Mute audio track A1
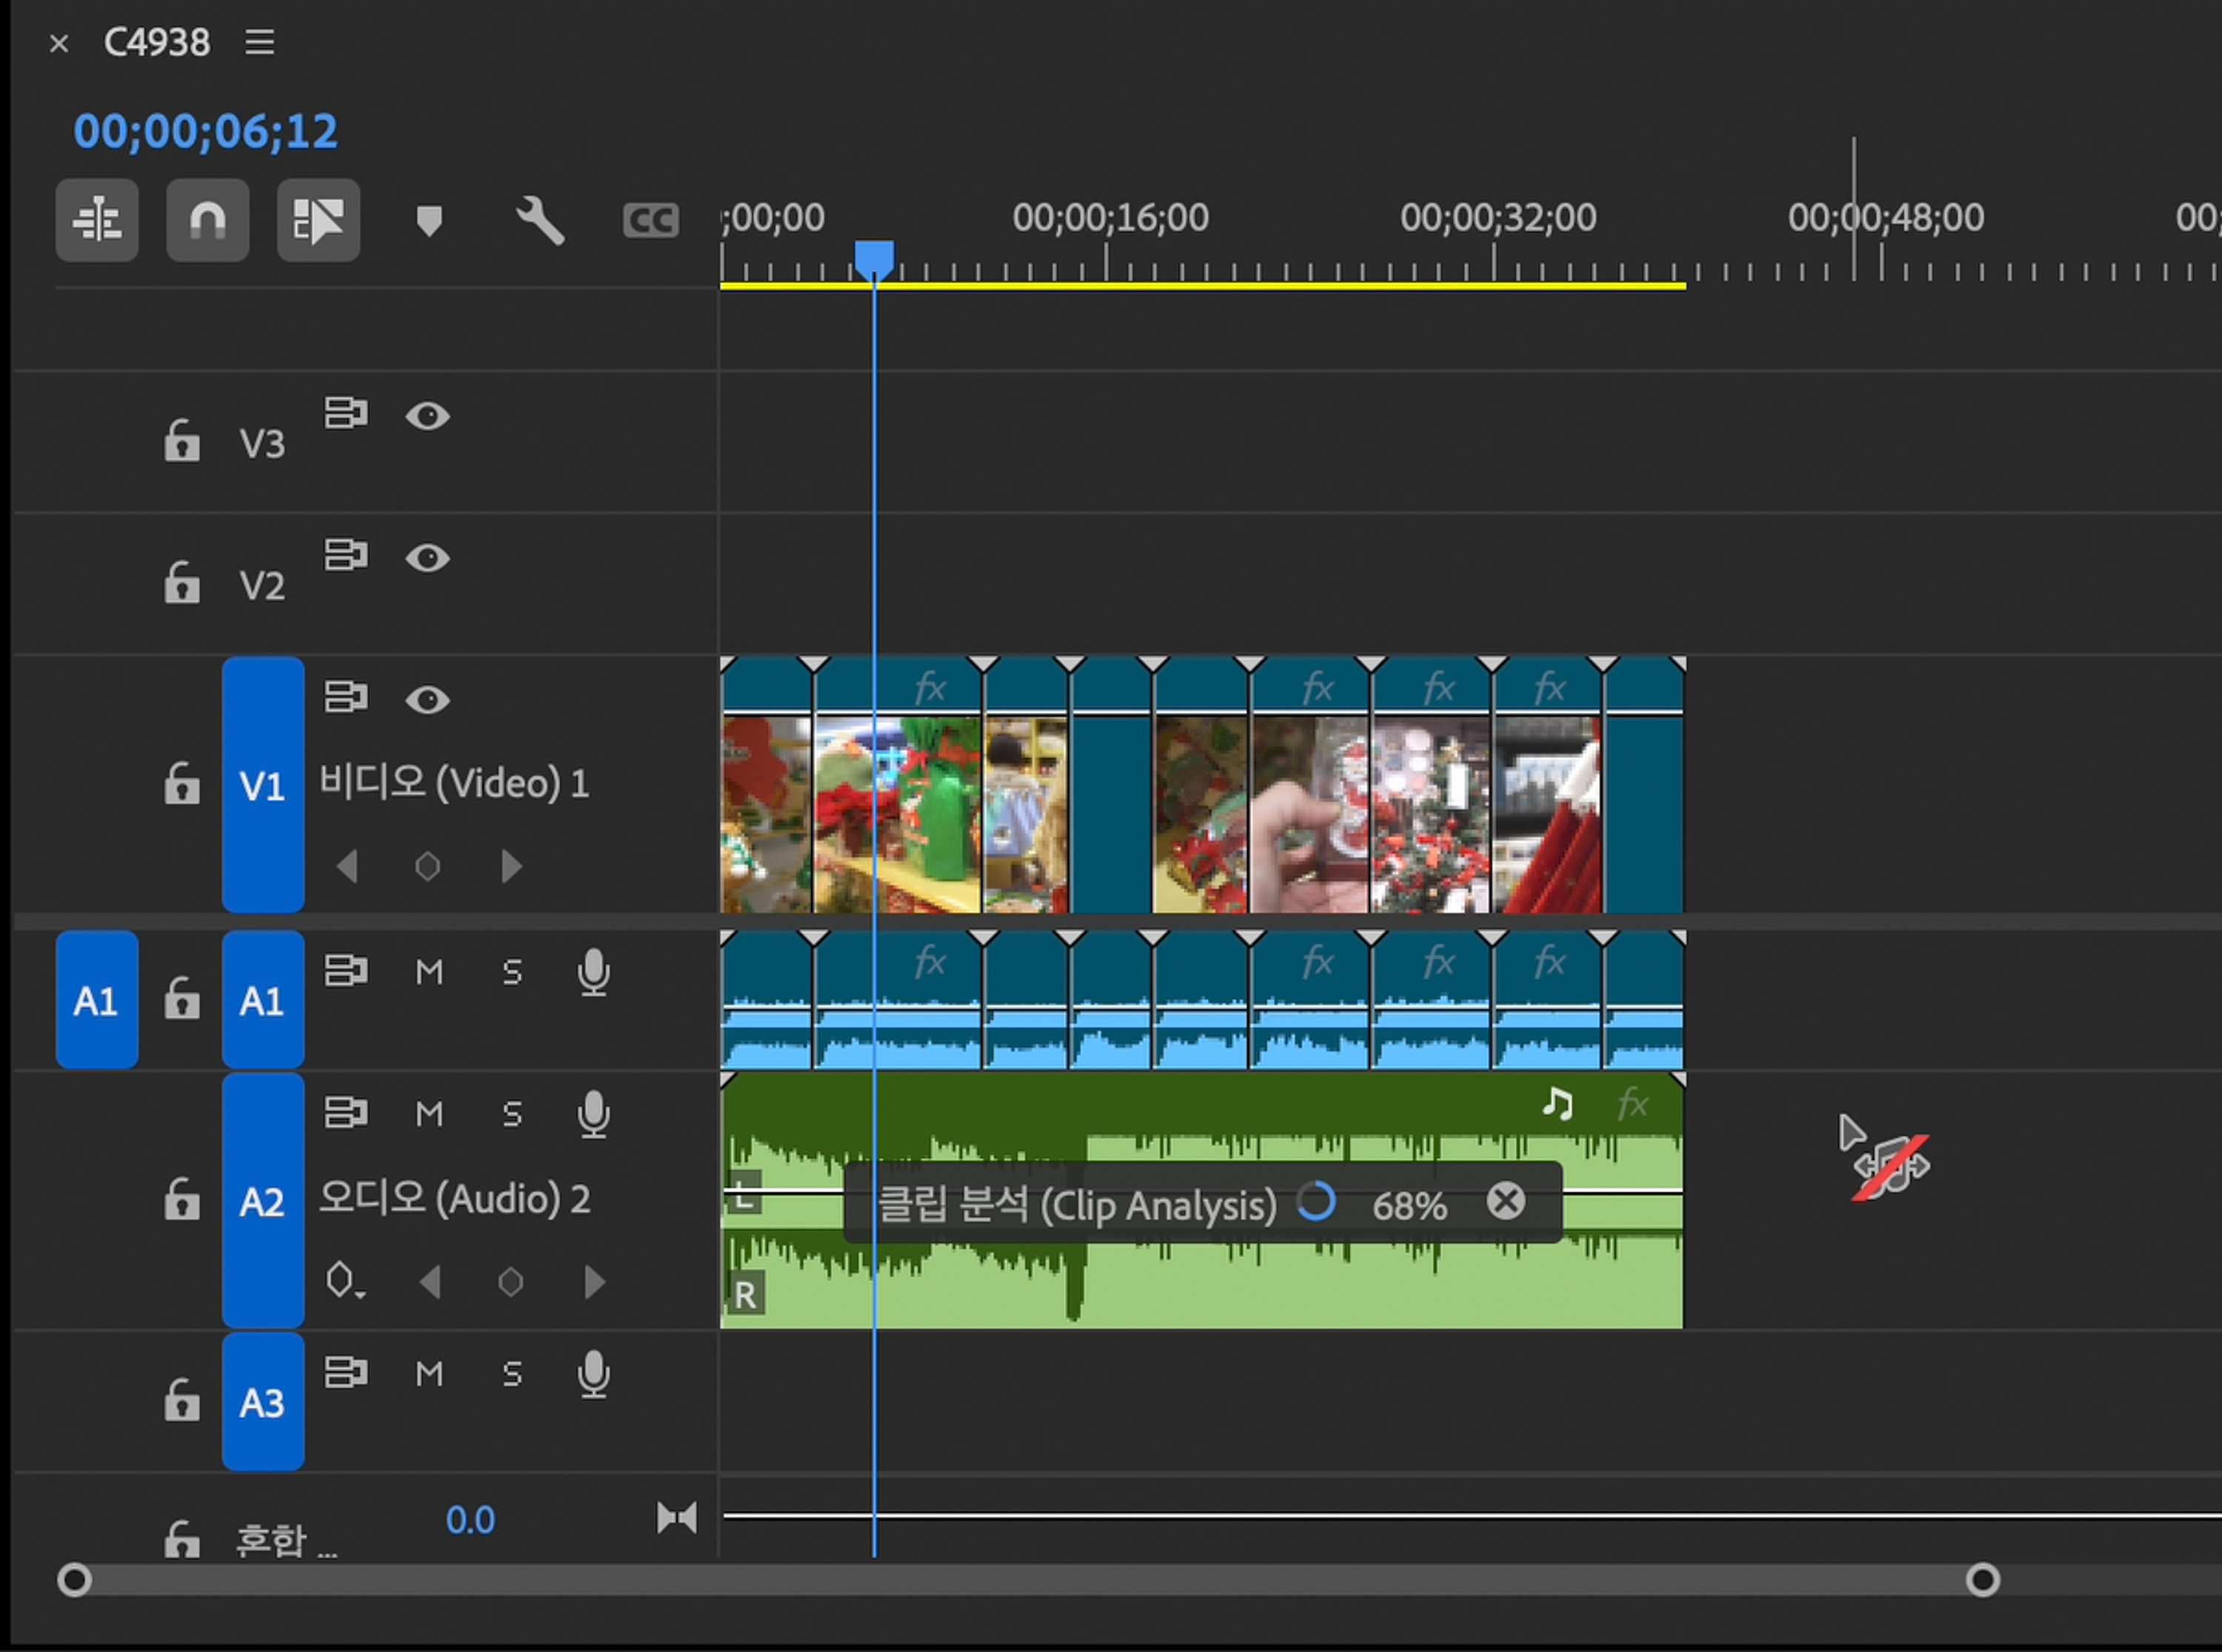Image resolution: width=2222 pixels, height=1652 pixels. click(x=429, y=972)
